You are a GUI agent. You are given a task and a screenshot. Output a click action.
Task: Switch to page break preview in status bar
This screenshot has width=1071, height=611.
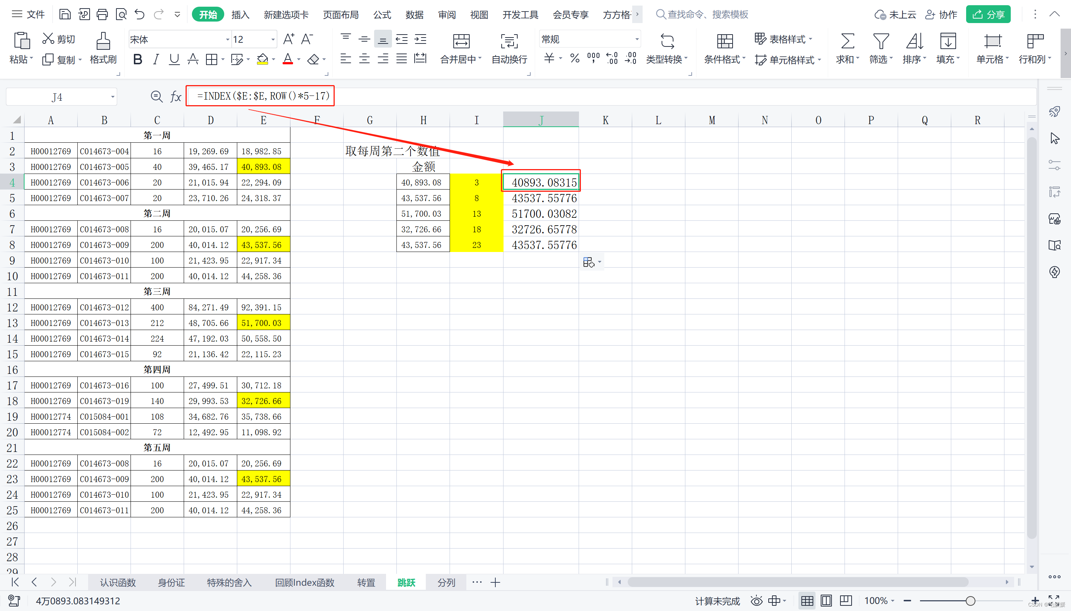coord(845,601)
